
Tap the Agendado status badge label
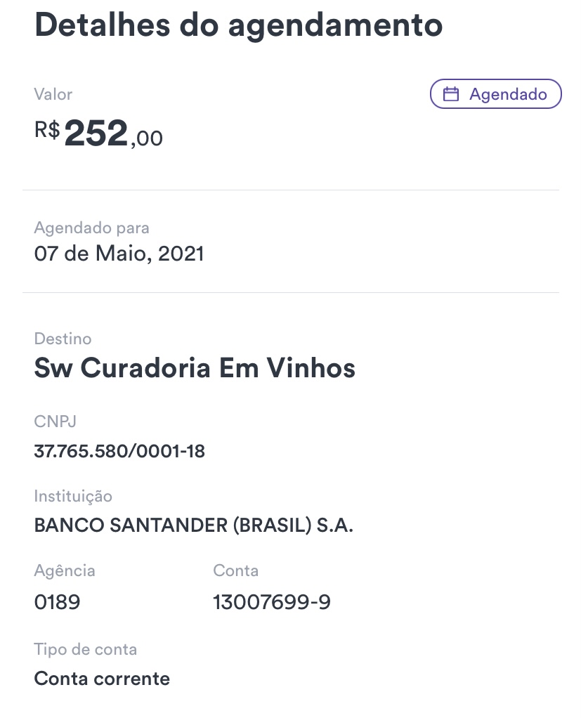[508, 94]
